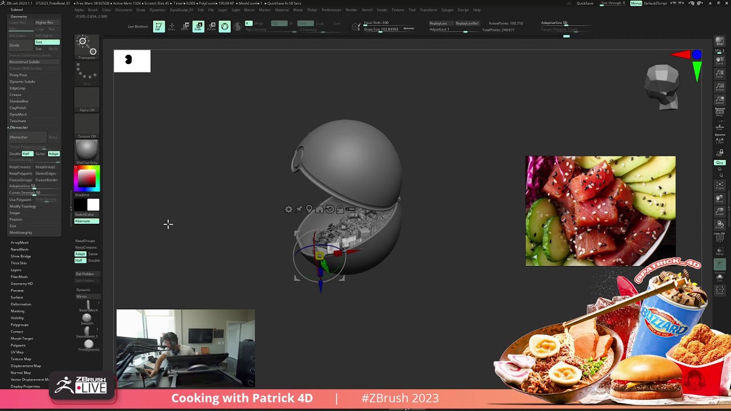731x411 pixels.
Task: Collapse the ZRemesher section header
Action: click(x=18, y=127)
